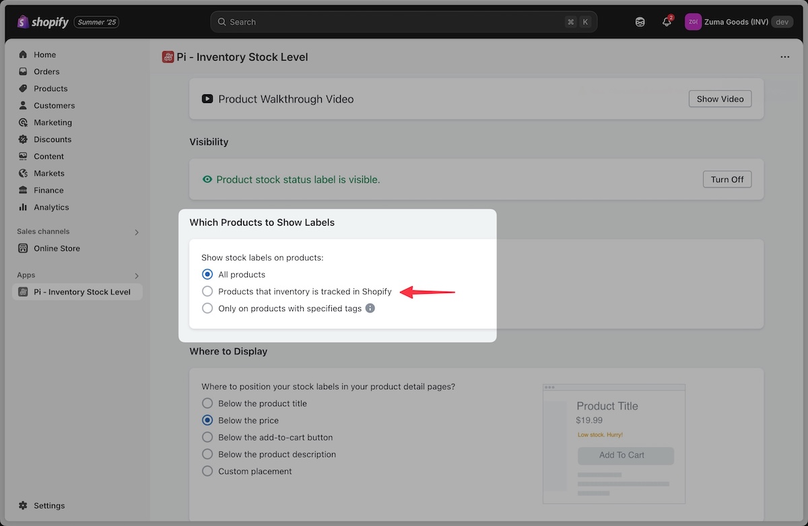Select Only on products with specified tags
The width and height of the screenshot is (808, 526).
pyautogui.click(x=207, y=308)
